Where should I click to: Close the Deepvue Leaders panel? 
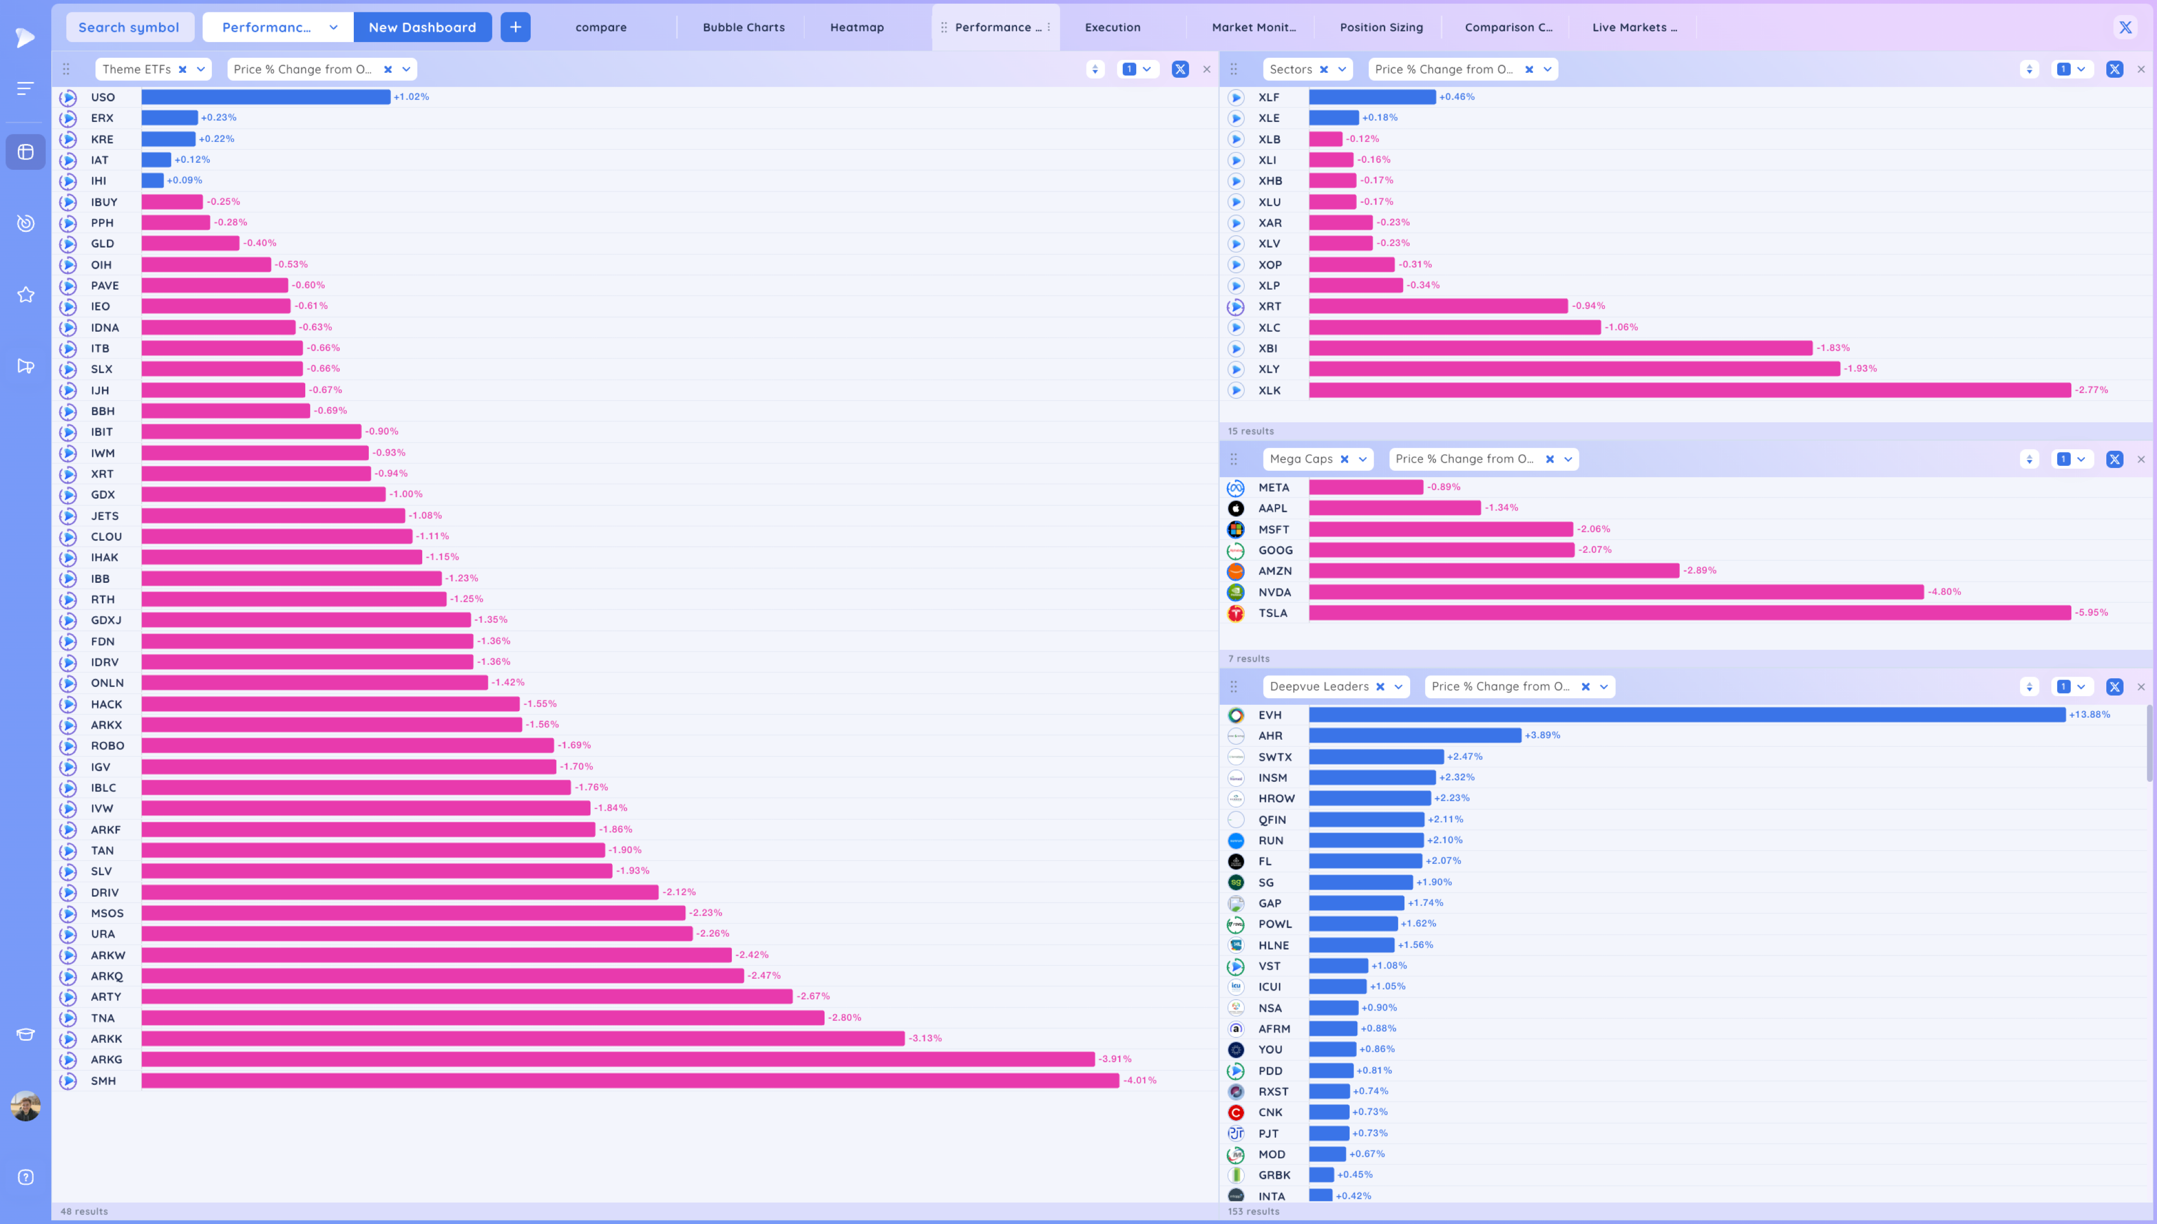point(2140,687)
